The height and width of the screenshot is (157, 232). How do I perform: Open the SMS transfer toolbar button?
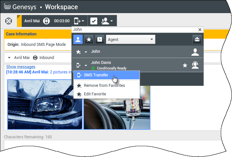click(x=79, y=21)
